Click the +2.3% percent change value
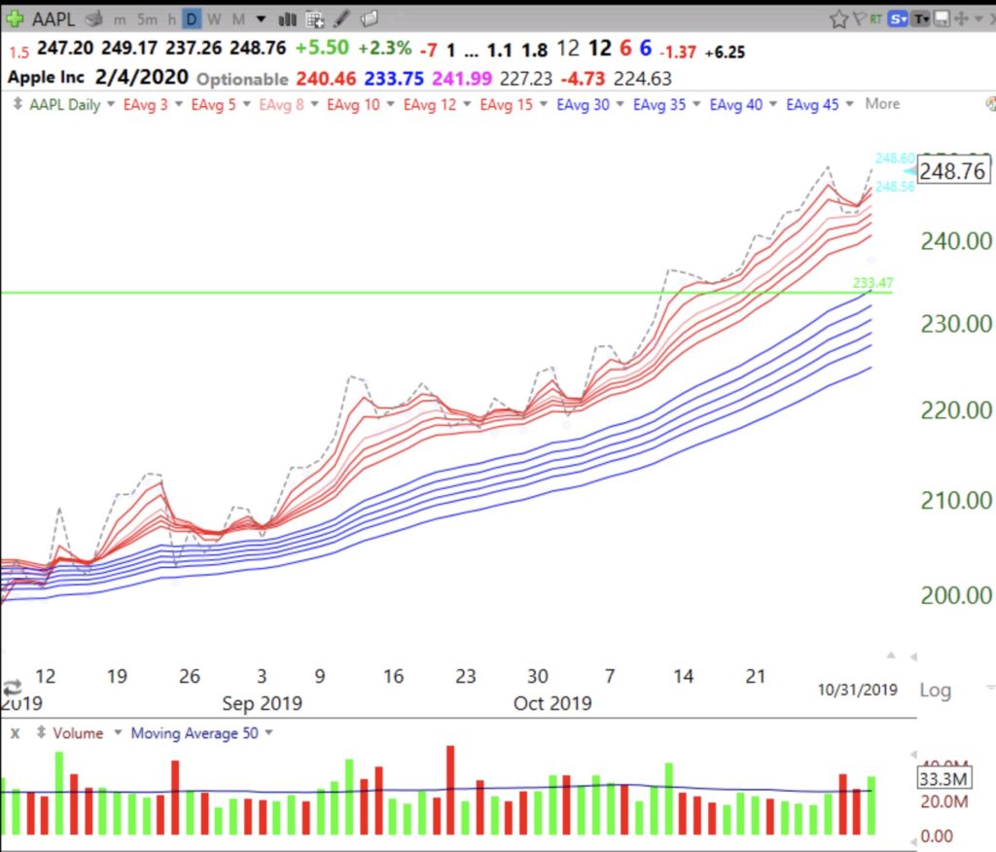The height and width of the screenshot is (852, 996). [385, 49]
